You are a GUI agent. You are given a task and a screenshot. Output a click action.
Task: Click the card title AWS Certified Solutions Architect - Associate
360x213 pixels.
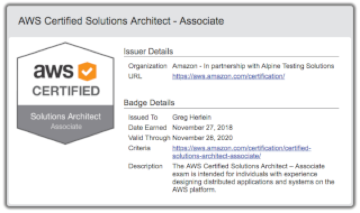[121, 21]
